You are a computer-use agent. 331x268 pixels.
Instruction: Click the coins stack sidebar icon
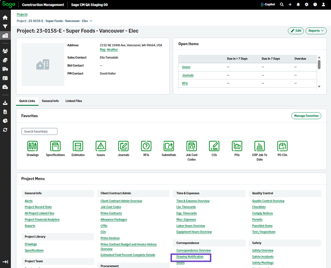click(x=5, y=60)
